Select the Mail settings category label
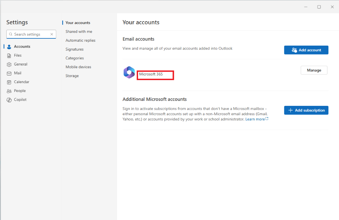This screenshot has width=339, height=220. [18, 73]
